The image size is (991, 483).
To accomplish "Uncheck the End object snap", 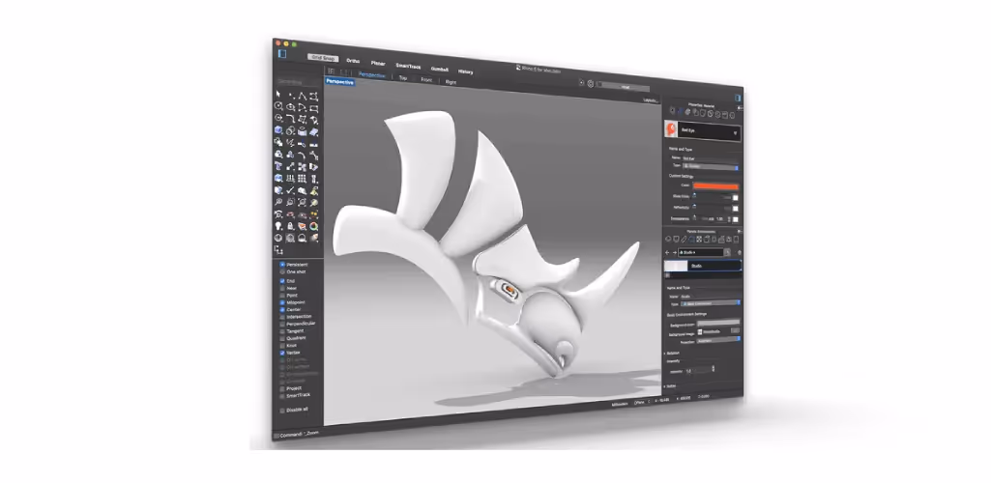I will [282, 281].
